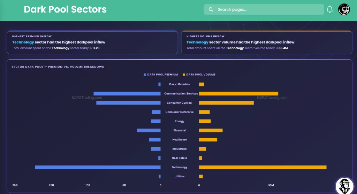Select the Basic Materials volume bar
357x194 pixels.
[202, 84]
